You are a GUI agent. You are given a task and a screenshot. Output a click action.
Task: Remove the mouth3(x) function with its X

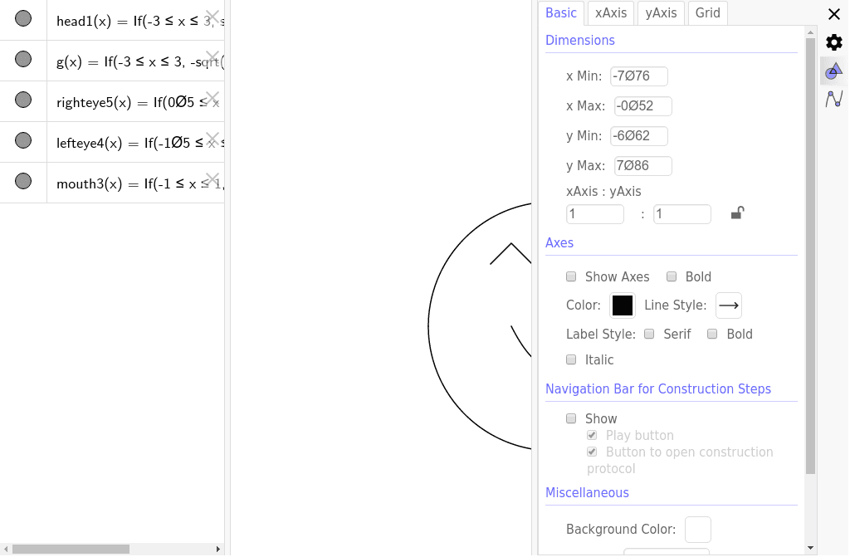coord(212,179)
